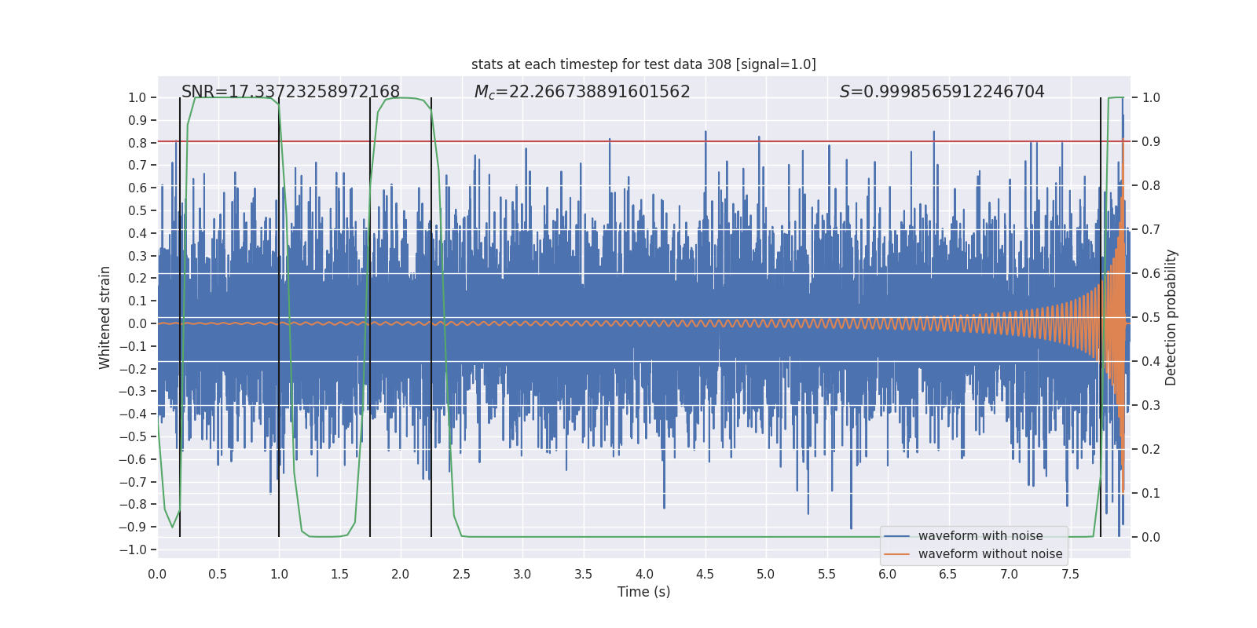Click the plot title for test data 308
1257x628 pixels.
coord(643,64)
